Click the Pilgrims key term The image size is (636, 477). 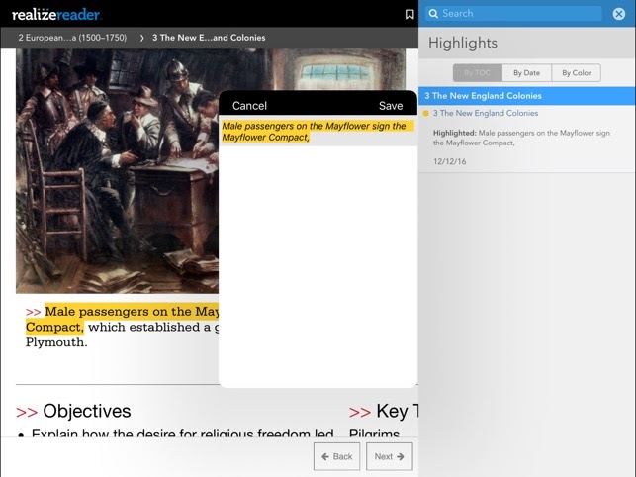pyautogui.click(x=374, y=434)
